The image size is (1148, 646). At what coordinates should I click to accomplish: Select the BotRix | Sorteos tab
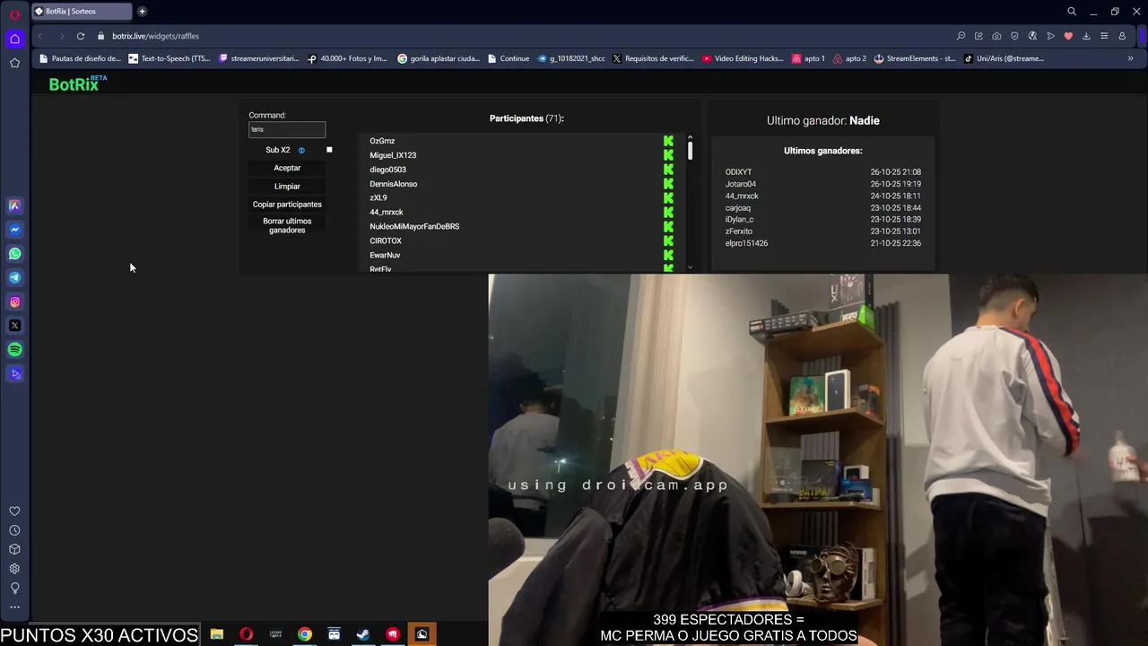point(81,12)
